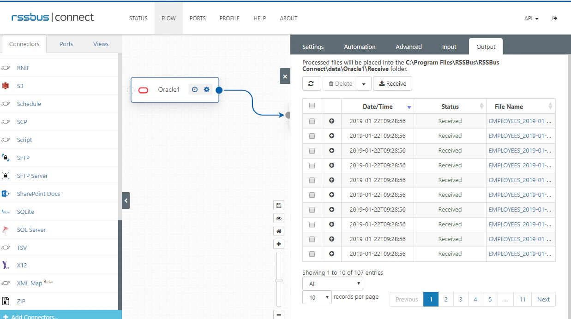Check the fifth row's checkbox
This screenshot has width=571, height=319.
312,180
